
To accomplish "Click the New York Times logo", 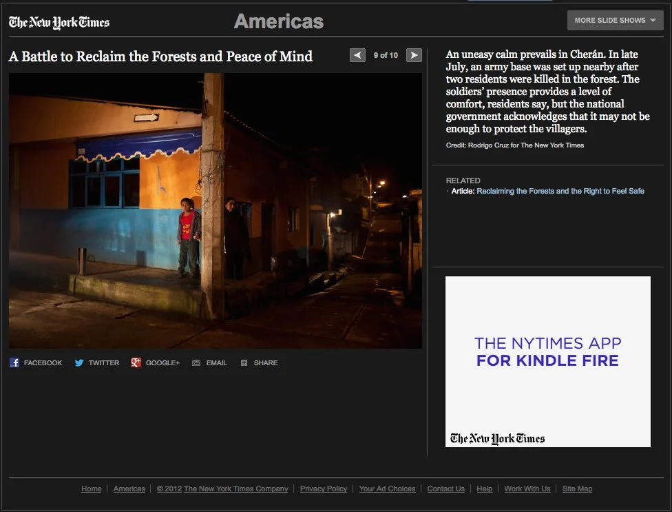I will click(x=59, y=21).
